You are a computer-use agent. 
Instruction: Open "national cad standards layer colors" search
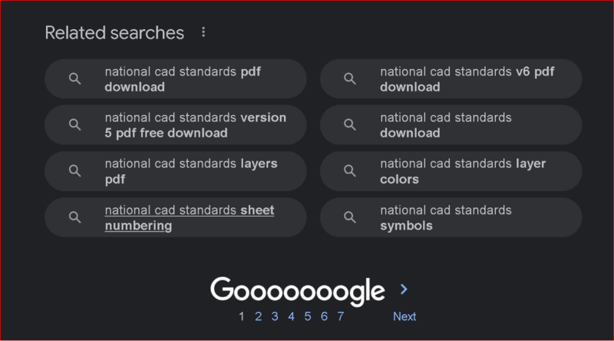pyautogui.click(x=463, y=172)
